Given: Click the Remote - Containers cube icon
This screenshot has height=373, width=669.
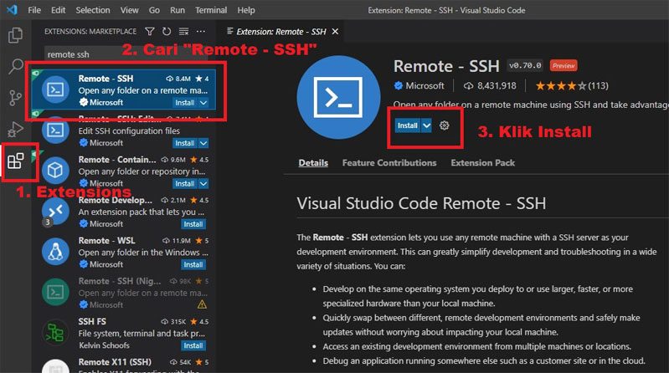Looking at the screenshot, I should click(55, 171).
